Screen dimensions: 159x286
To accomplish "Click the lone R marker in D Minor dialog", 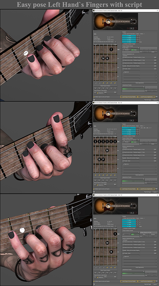I will pyautogui.click(x=111, y=252).
